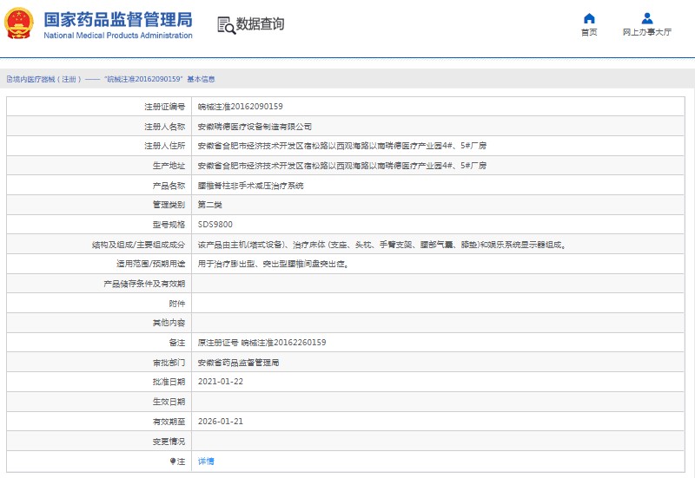Image resolution: width=695 pixels, height=478 pixels.
Task: Click the 型号规格 row label
Action: point(169,225)
